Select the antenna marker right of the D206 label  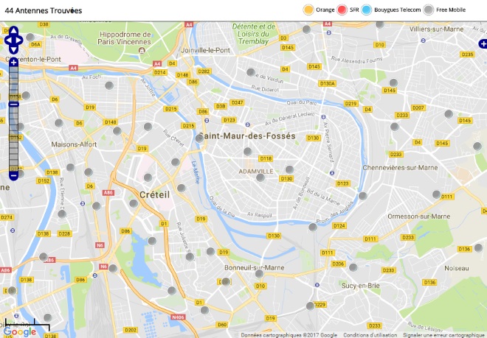[x=353, y=267]
